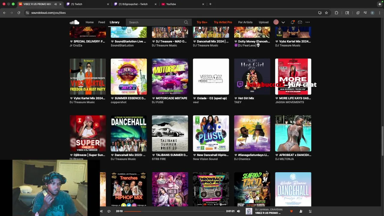Screen dimensions: 384x216
Task: Open artist DJ MILTONJA
Action: coord(284,159)
